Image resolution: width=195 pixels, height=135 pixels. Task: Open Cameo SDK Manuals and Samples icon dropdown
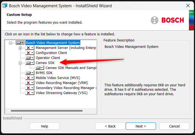pyautogui.click(x=42, y=68)
